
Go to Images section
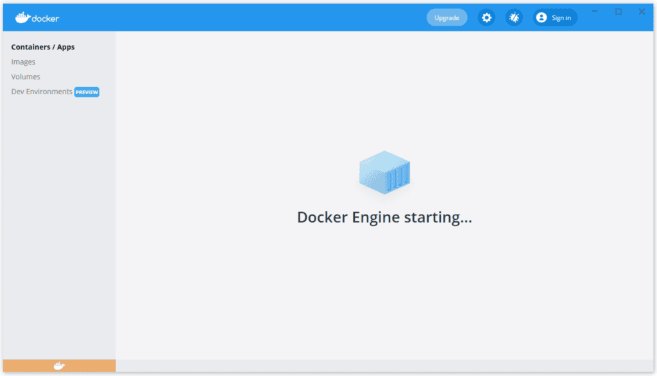(x=23, y=62)
